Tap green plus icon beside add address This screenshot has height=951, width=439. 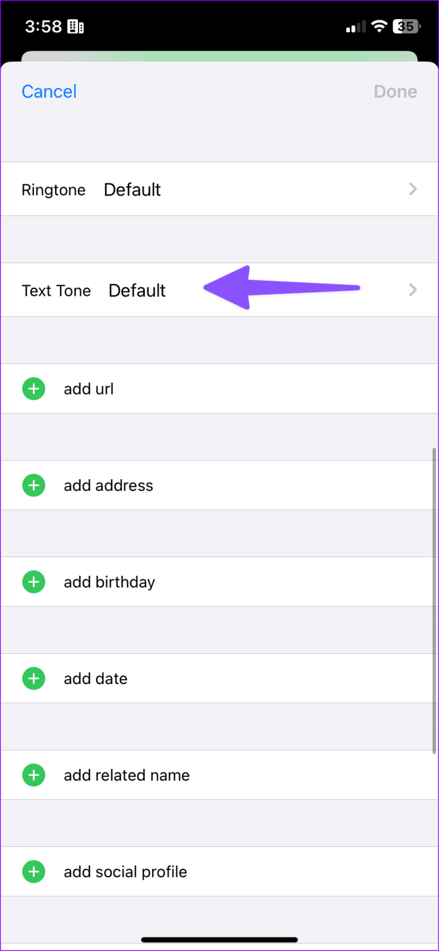click(x=34, y=485)
